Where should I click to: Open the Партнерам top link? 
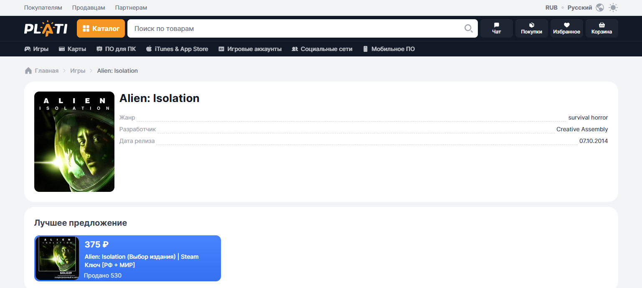click(x=131, y=8)
